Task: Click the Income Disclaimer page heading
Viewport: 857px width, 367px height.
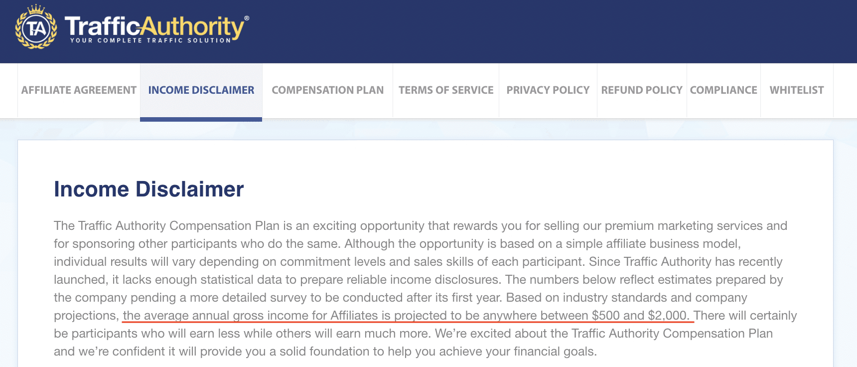Action: [x=149, y=189]
